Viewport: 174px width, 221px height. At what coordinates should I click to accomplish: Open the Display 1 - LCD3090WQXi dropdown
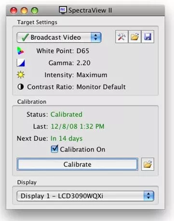click(85, 196)
